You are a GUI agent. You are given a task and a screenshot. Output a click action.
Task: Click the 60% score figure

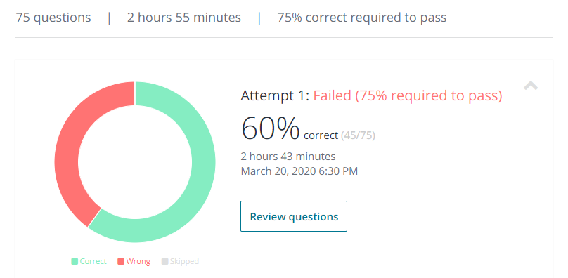click(x=270, y=128)
